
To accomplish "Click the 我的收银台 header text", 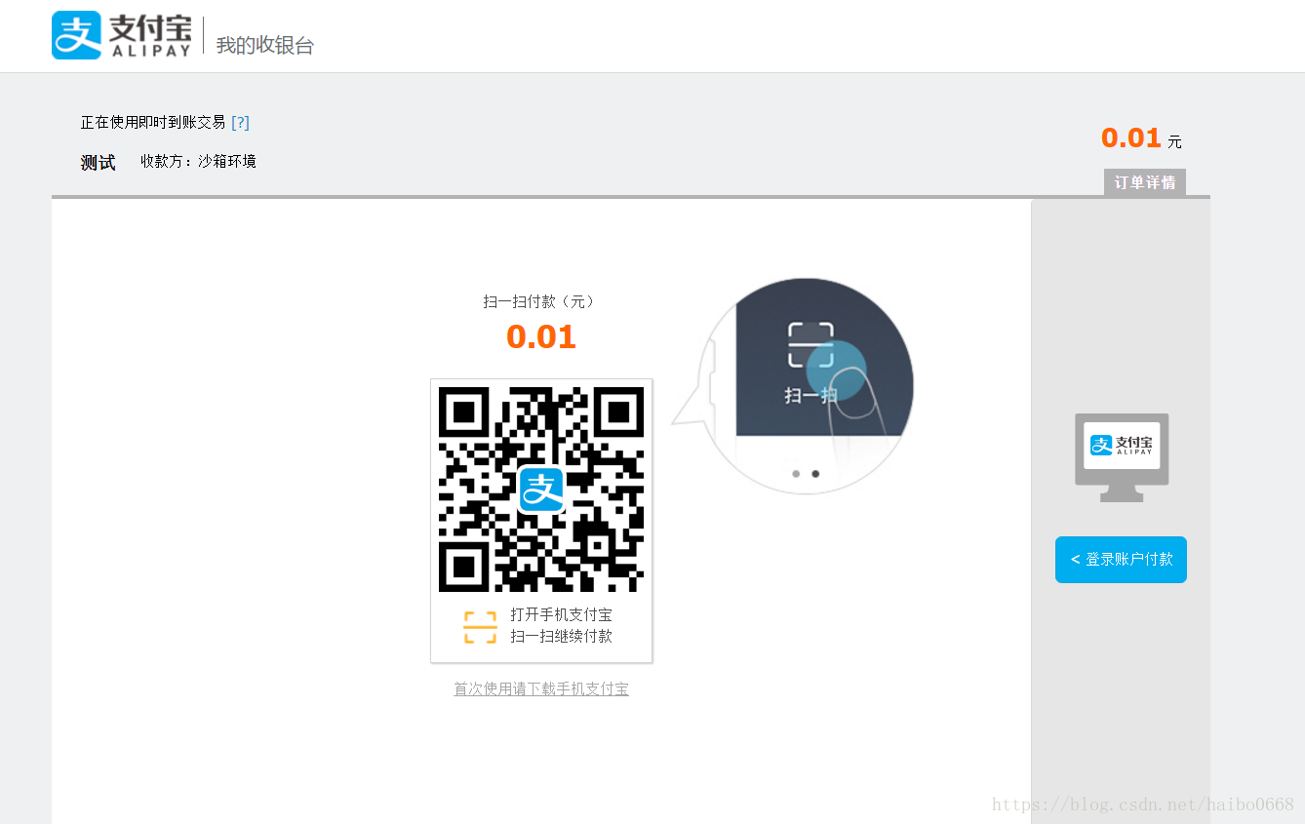I will pos(265,45).
